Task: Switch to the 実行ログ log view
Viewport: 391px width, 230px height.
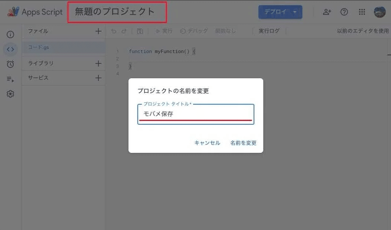Action: point(269,31)
